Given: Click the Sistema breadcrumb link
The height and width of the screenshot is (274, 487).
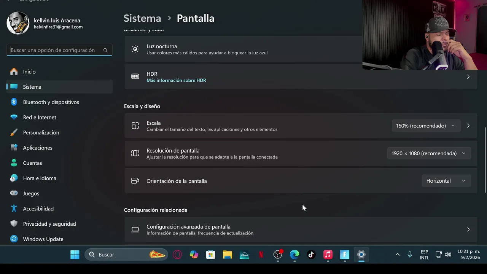Looking at the screenshot, I should tap(142, 18).
